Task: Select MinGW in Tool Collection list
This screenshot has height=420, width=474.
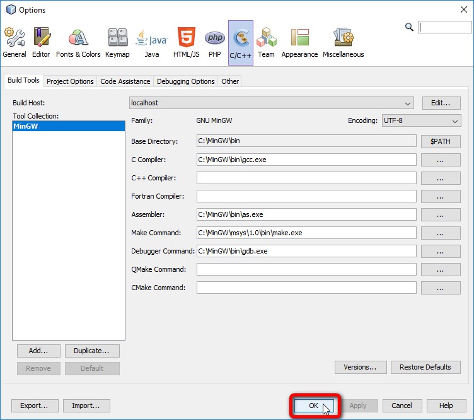Action: tap(69, 126)
